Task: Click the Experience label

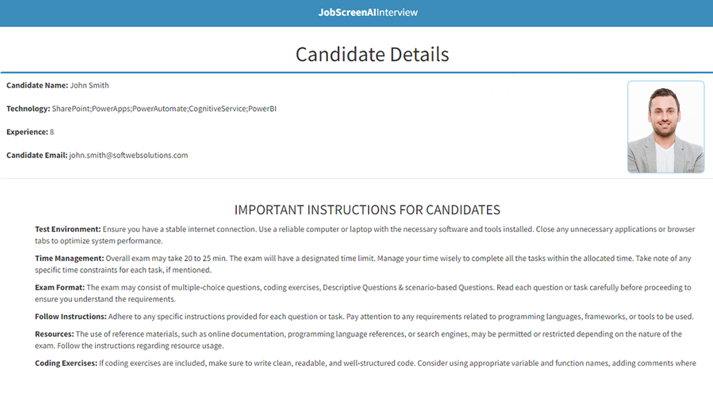Action: pyautogui.click(x=27, y=132)
